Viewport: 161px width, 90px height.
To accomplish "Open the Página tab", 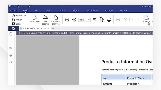I will click(76, 10).
